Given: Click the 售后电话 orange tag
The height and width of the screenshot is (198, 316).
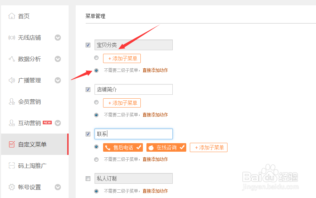Looking at the screenshot, I should tap(123, 147).
